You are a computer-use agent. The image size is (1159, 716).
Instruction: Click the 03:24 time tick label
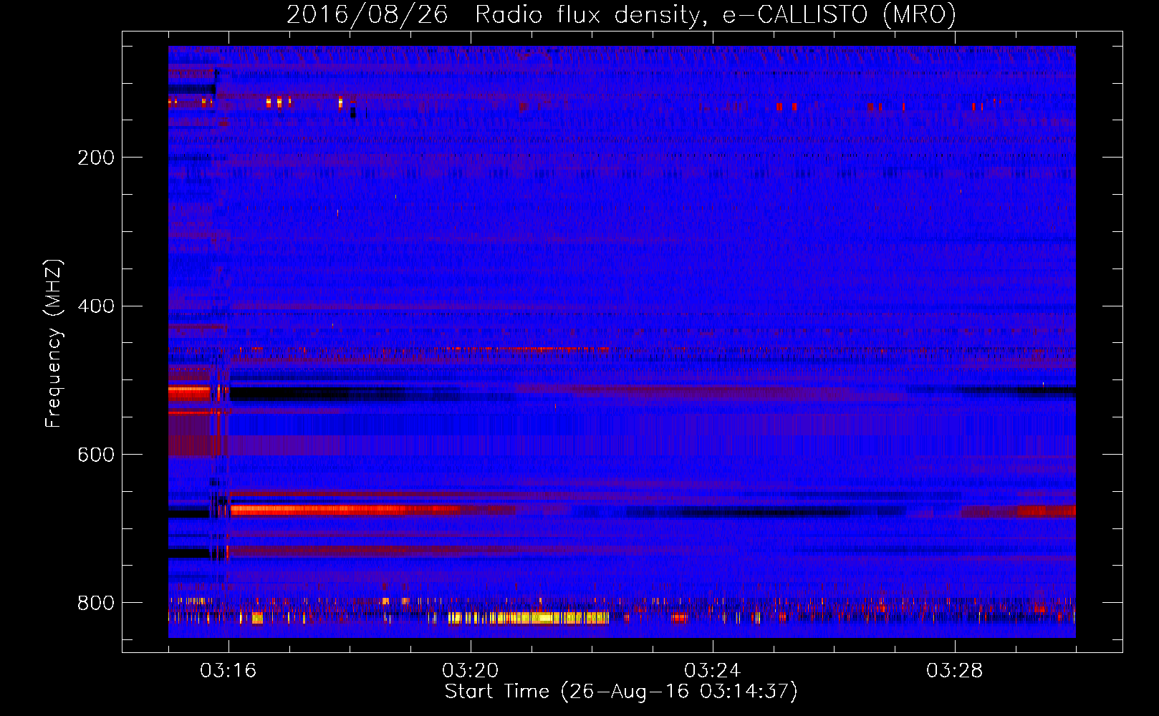(713, 671)
